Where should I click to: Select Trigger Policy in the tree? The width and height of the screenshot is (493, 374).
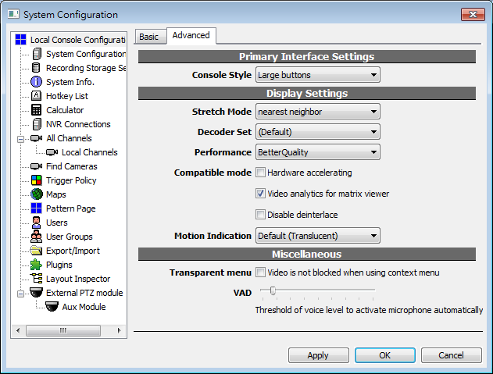click(x=71, y=180)
